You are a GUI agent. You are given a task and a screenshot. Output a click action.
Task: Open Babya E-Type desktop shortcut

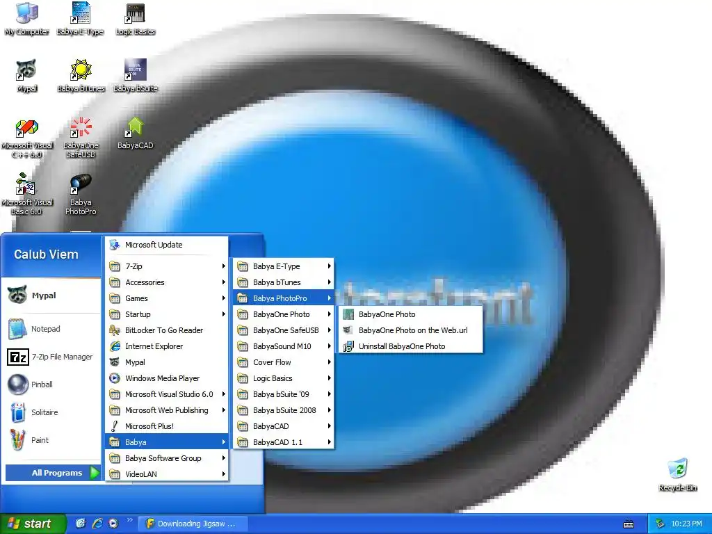(x=81, y=19)
